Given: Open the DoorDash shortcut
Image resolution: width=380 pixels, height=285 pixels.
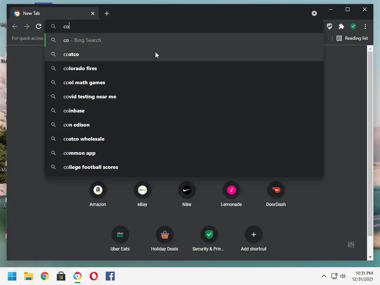Looking at the screenshot, I should (x=276, y=194).
